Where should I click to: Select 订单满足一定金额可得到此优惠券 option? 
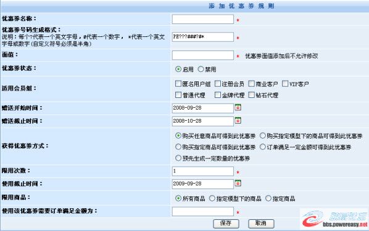[263, 147]
